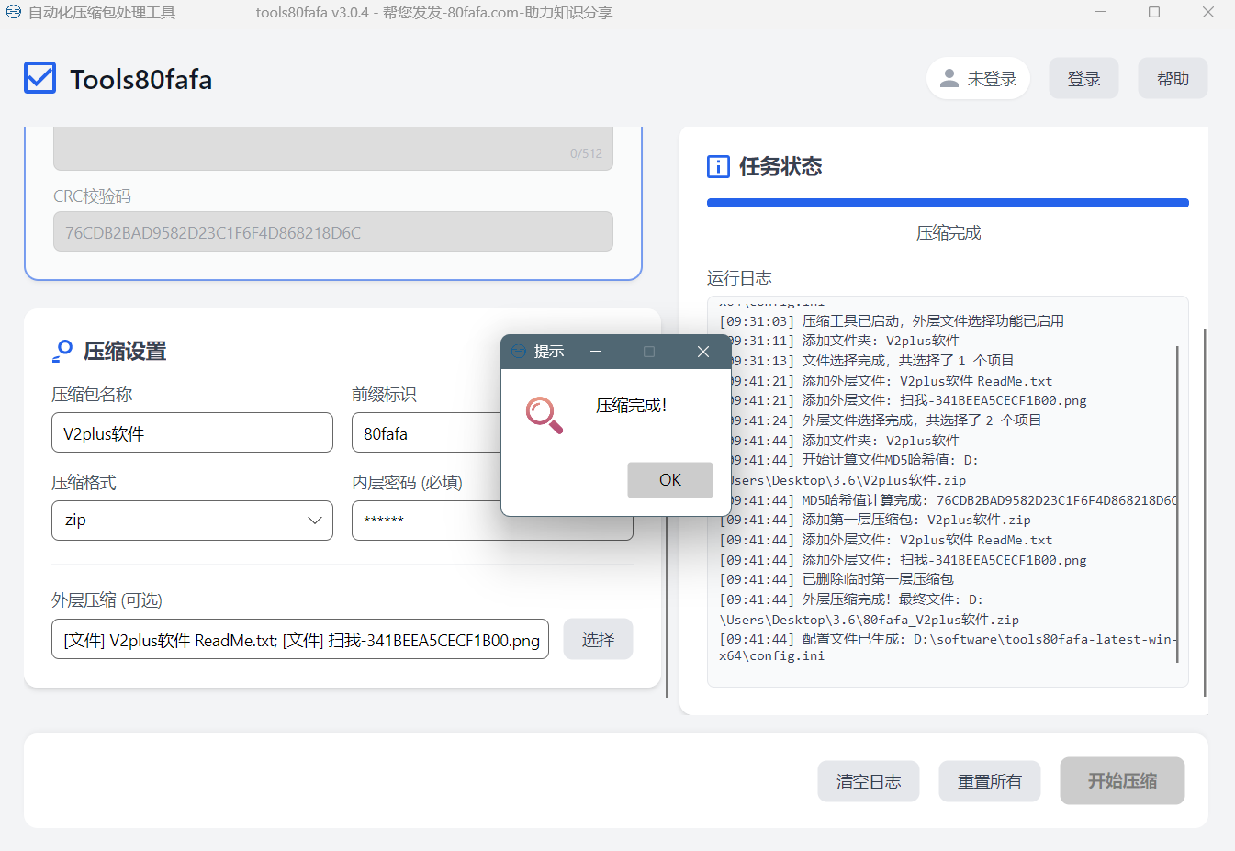Click the app icon in window title bar
Screen dimensions: 1235x851
14,13
